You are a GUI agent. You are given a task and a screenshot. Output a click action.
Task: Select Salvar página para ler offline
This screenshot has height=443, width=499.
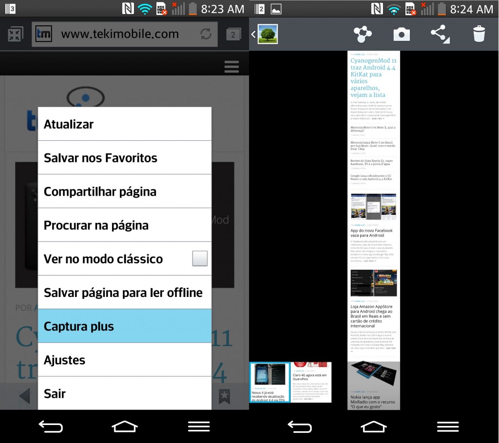125,293
